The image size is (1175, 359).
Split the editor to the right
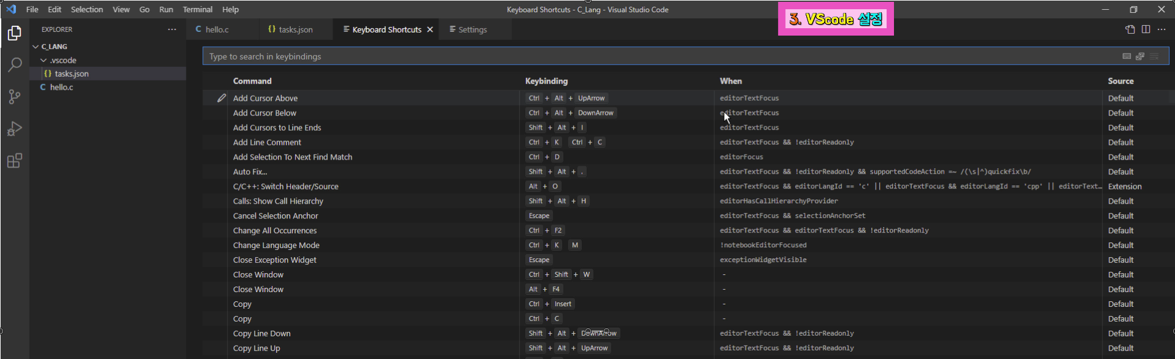pos(1146,29)
